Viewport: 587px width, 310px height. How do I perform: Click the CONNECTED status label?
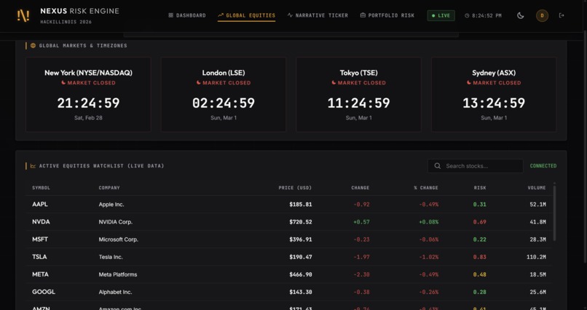point(543,166)
